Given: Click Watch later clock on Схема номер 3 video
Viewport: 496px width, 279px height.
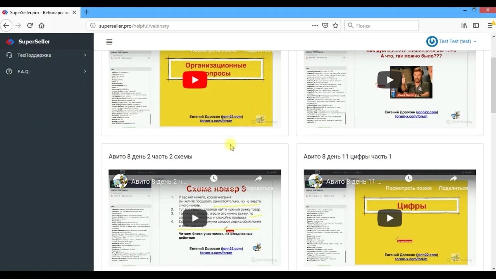Looking at the screenshot, I should [x=214, y=179].
